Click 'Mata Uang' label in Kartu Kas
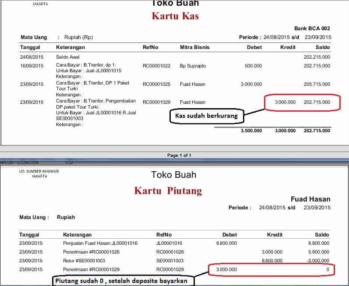Screen dimensions: 349x286 click(34, 37)
